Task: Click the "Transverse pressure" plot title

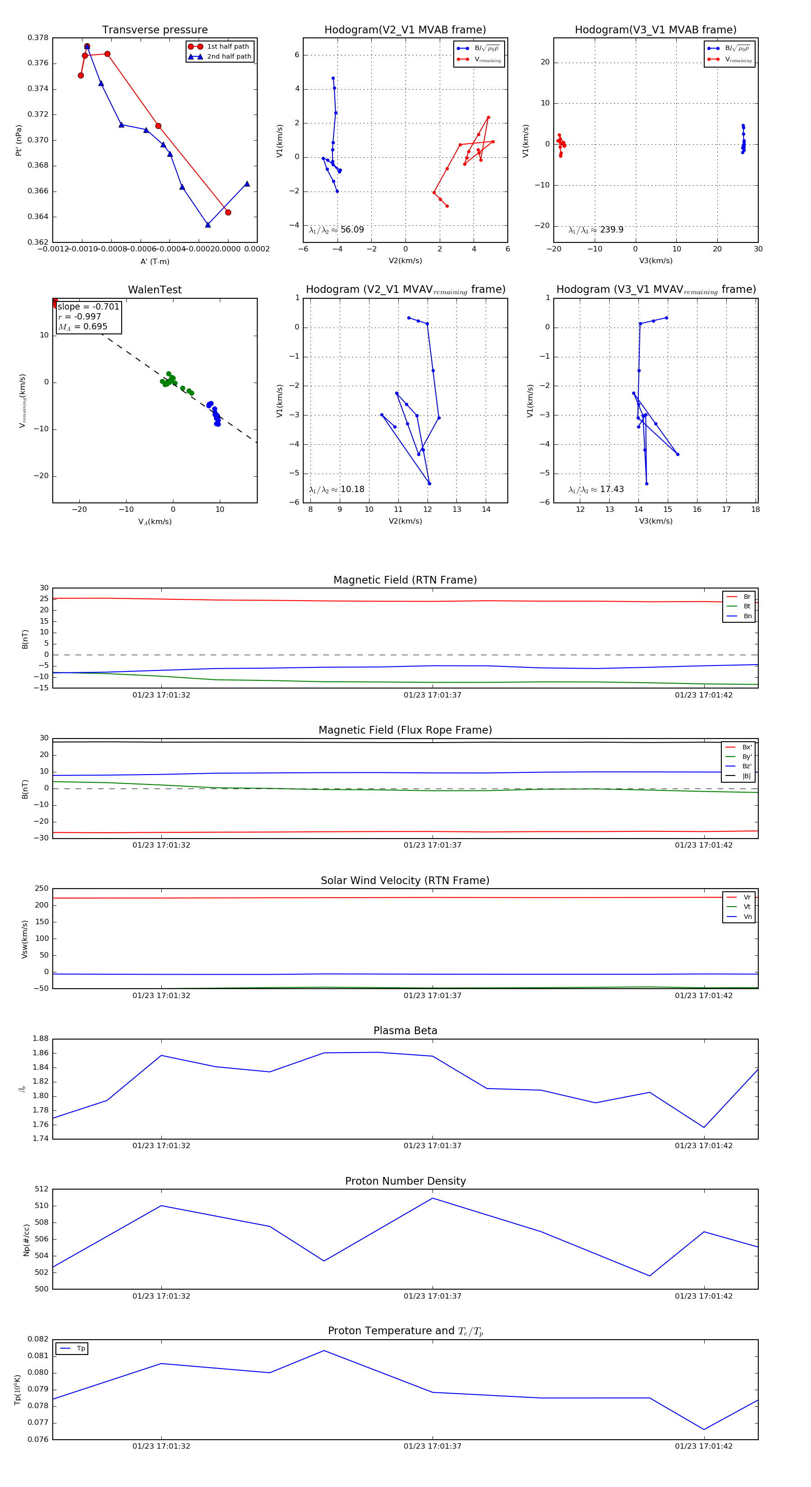Action: [155, 30]
